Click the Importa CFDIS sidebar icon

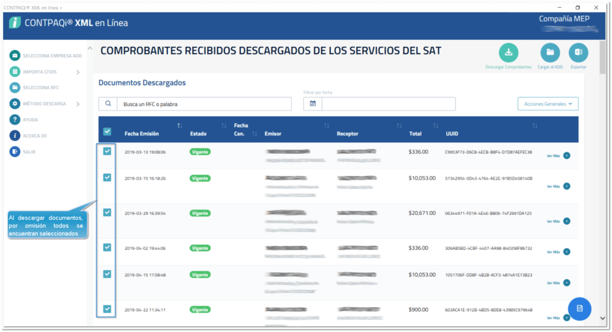click(15, 72)
